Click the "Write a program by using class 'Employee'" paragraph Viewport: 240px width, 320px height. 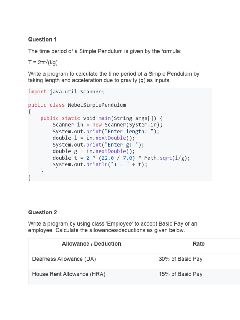pyautogui.click(x=112, y=227)
